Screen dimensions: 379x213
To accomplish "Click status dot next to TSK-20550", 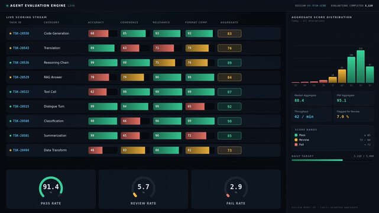I will coord(11,34).
